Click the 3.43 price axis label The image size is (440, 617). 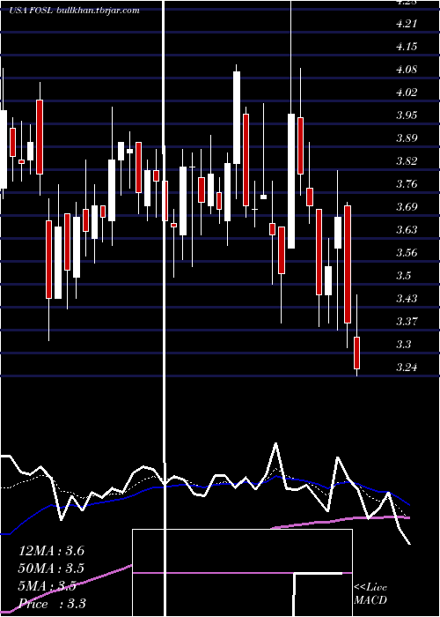407,298
